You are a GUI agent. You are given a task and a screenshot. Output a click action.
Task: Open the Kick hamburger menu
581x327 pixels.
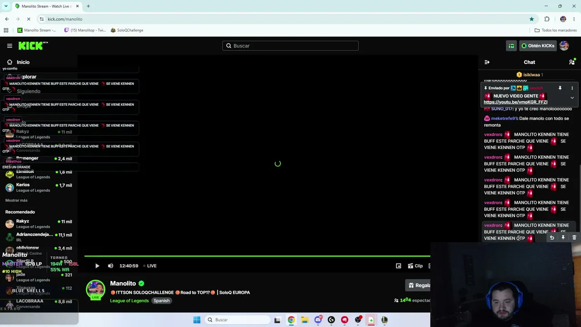[10, 46]
